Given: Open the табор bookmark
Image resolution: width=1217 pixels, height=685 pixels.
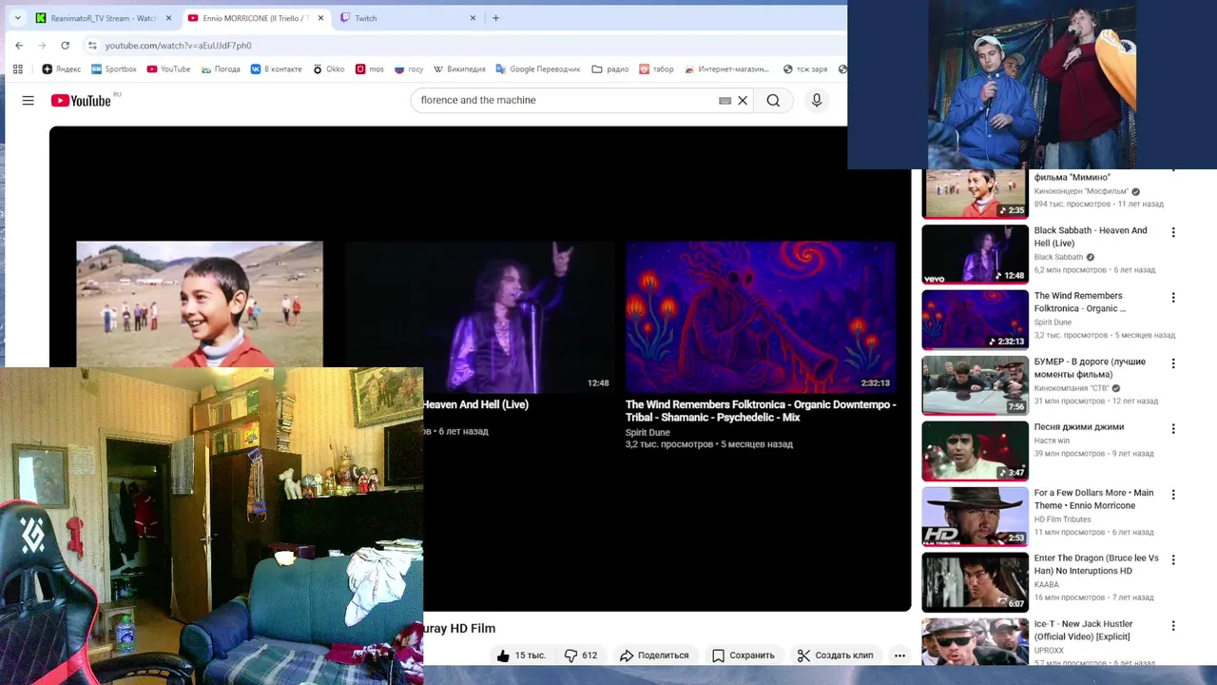Looking at the screenshot, I should pos(656,68).
